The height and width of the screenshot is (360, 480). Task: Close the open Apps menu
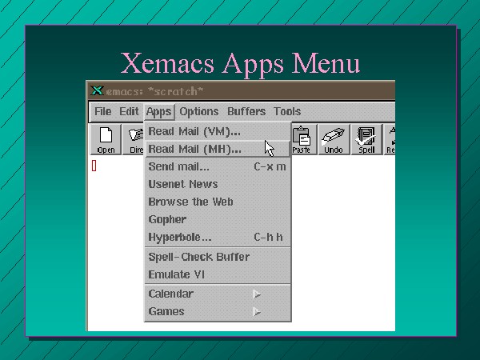[x=159, y=112]
